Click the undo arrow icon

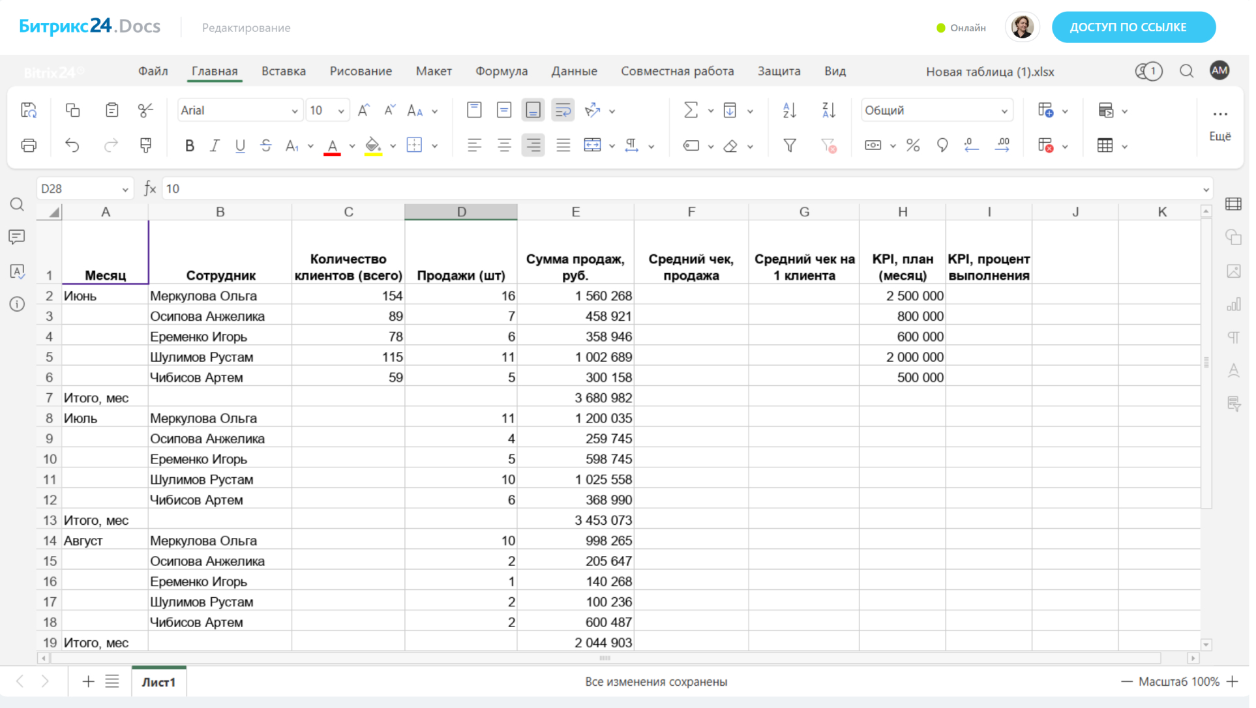(72, 145)
